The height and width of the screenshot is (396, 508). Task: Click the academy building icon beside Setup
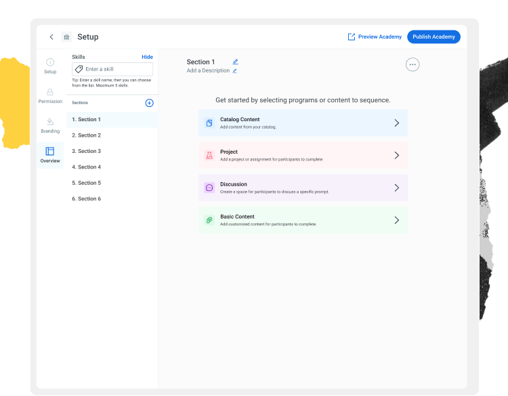pos(66,37)
